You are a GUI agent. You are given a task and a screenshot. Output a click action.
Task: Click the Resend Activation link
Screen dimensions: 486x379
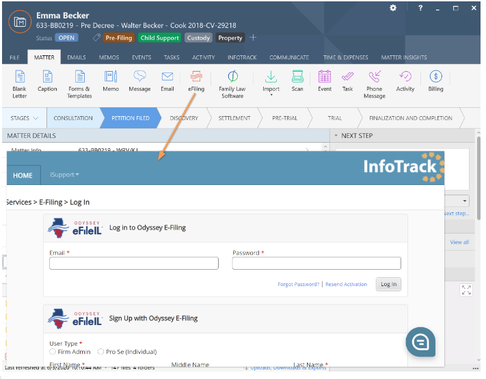(346, 284)
